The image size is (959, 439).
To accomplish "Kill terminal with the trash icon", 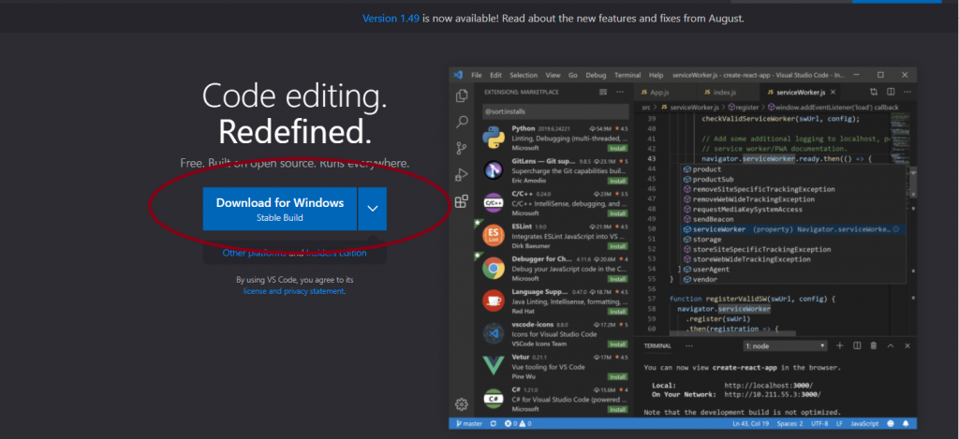I will click(874, 345).
